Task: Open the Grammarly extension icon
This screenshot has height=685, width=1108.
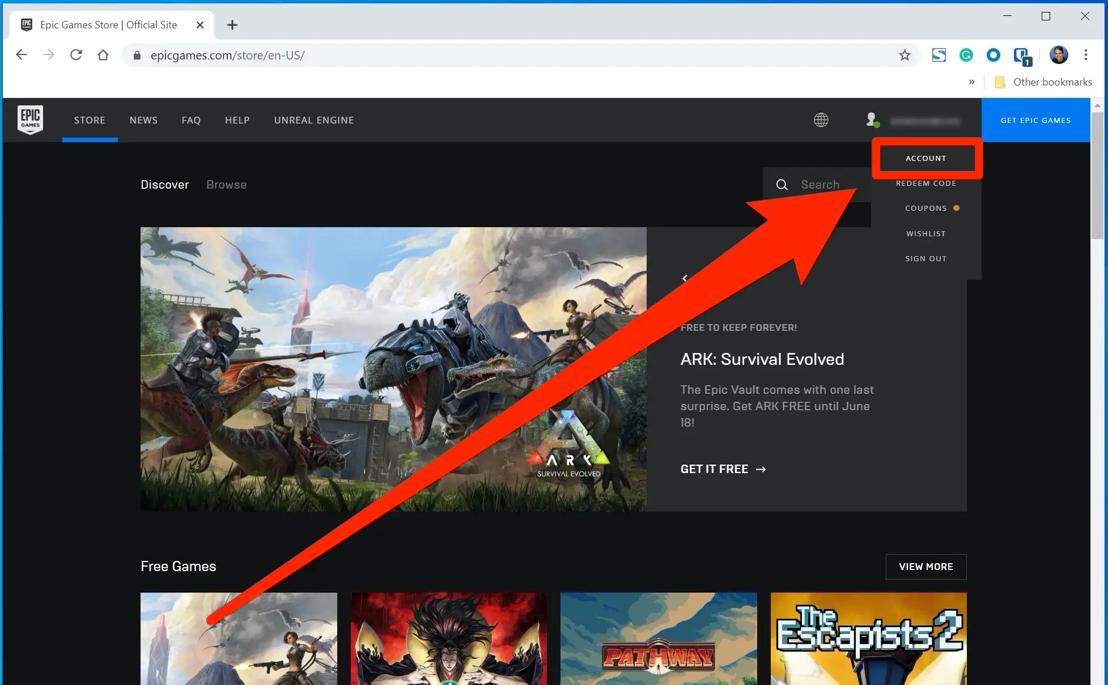Action: tap(966, 55)
